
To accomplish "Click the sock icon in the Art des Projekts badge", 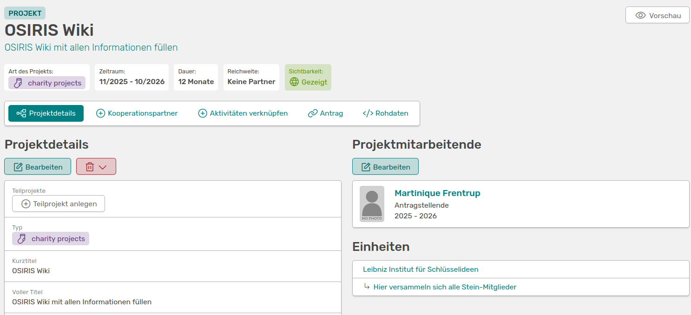I will click(x=18, y=83).
